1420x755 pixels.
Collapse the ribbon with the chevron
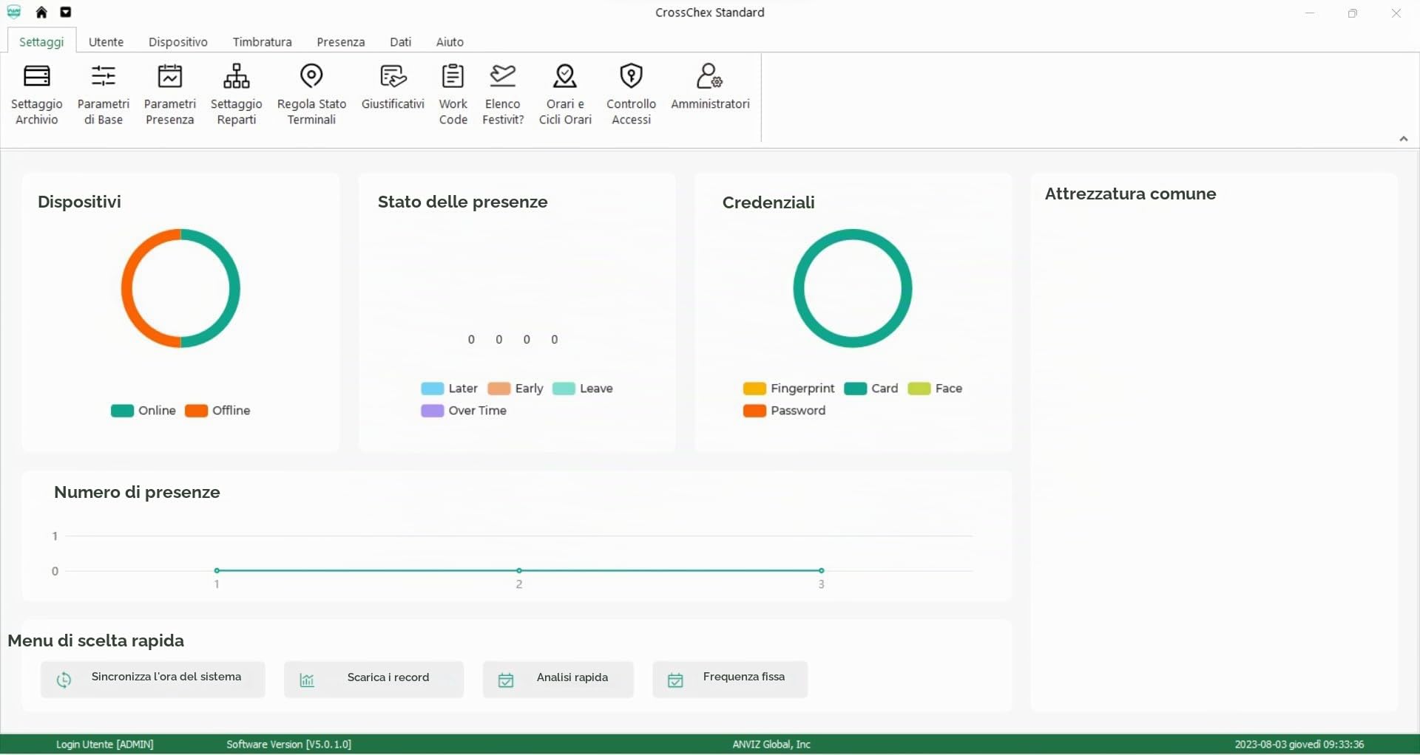[1403, 139]
